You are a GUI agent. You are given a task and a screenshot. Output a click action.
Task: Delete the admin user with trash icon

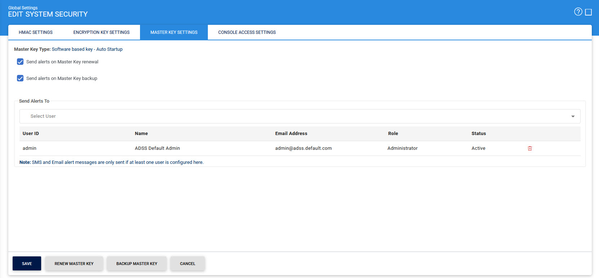tap(530, 148)
